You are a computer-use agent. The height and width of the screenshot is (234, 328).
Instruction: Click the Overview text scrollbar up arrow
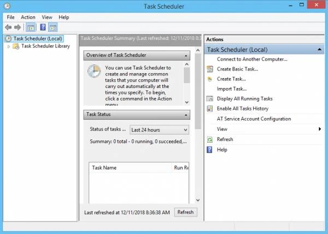tap(187, 65)
